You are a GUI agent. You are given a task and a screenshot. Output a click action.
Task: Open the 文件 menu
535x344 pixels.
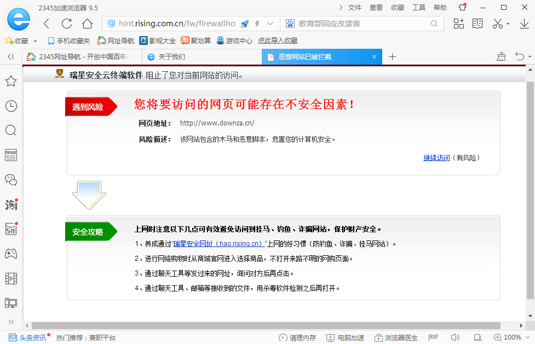coord(354,8)
